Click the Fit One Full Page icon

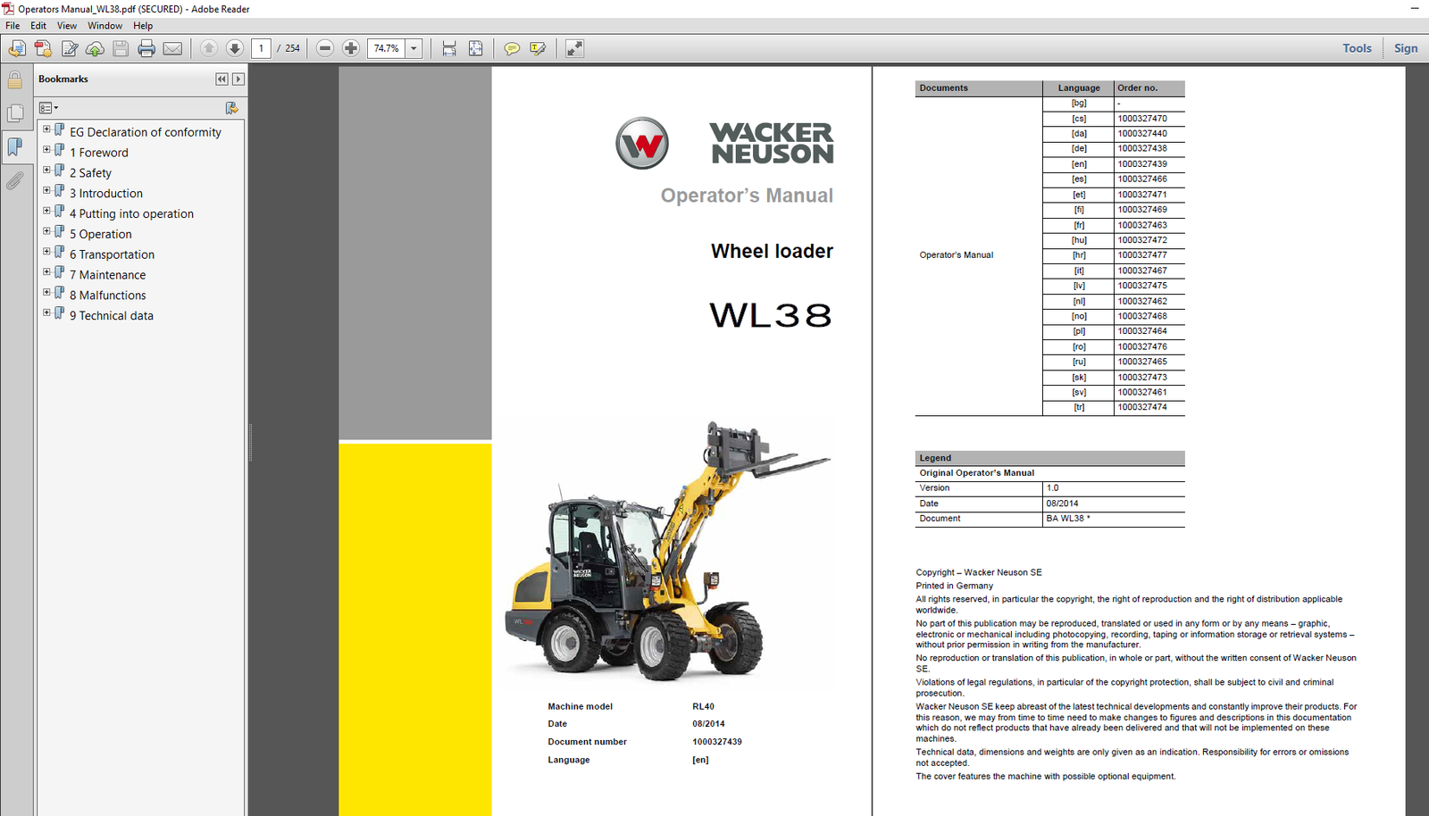(x=476, y=48)
